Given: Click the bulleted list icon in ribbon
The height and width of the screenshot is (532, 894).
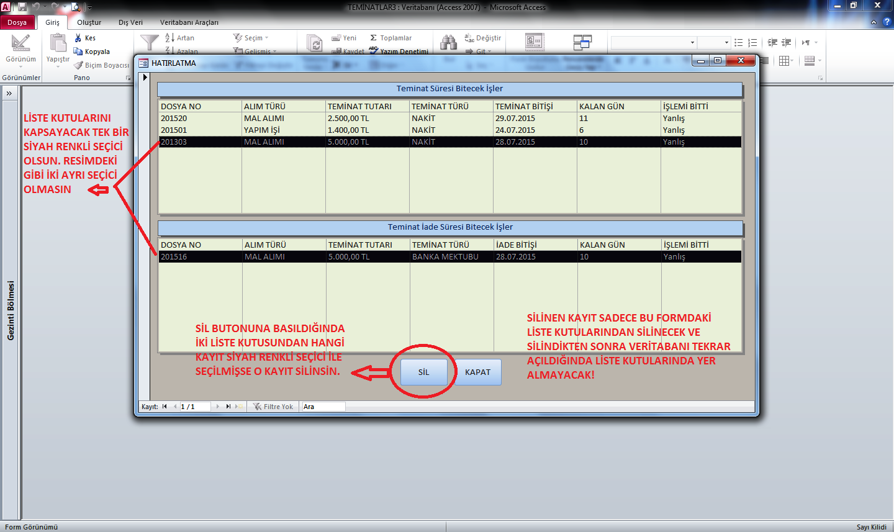Looking at the screenshot, I should click(x=738, y=43).
